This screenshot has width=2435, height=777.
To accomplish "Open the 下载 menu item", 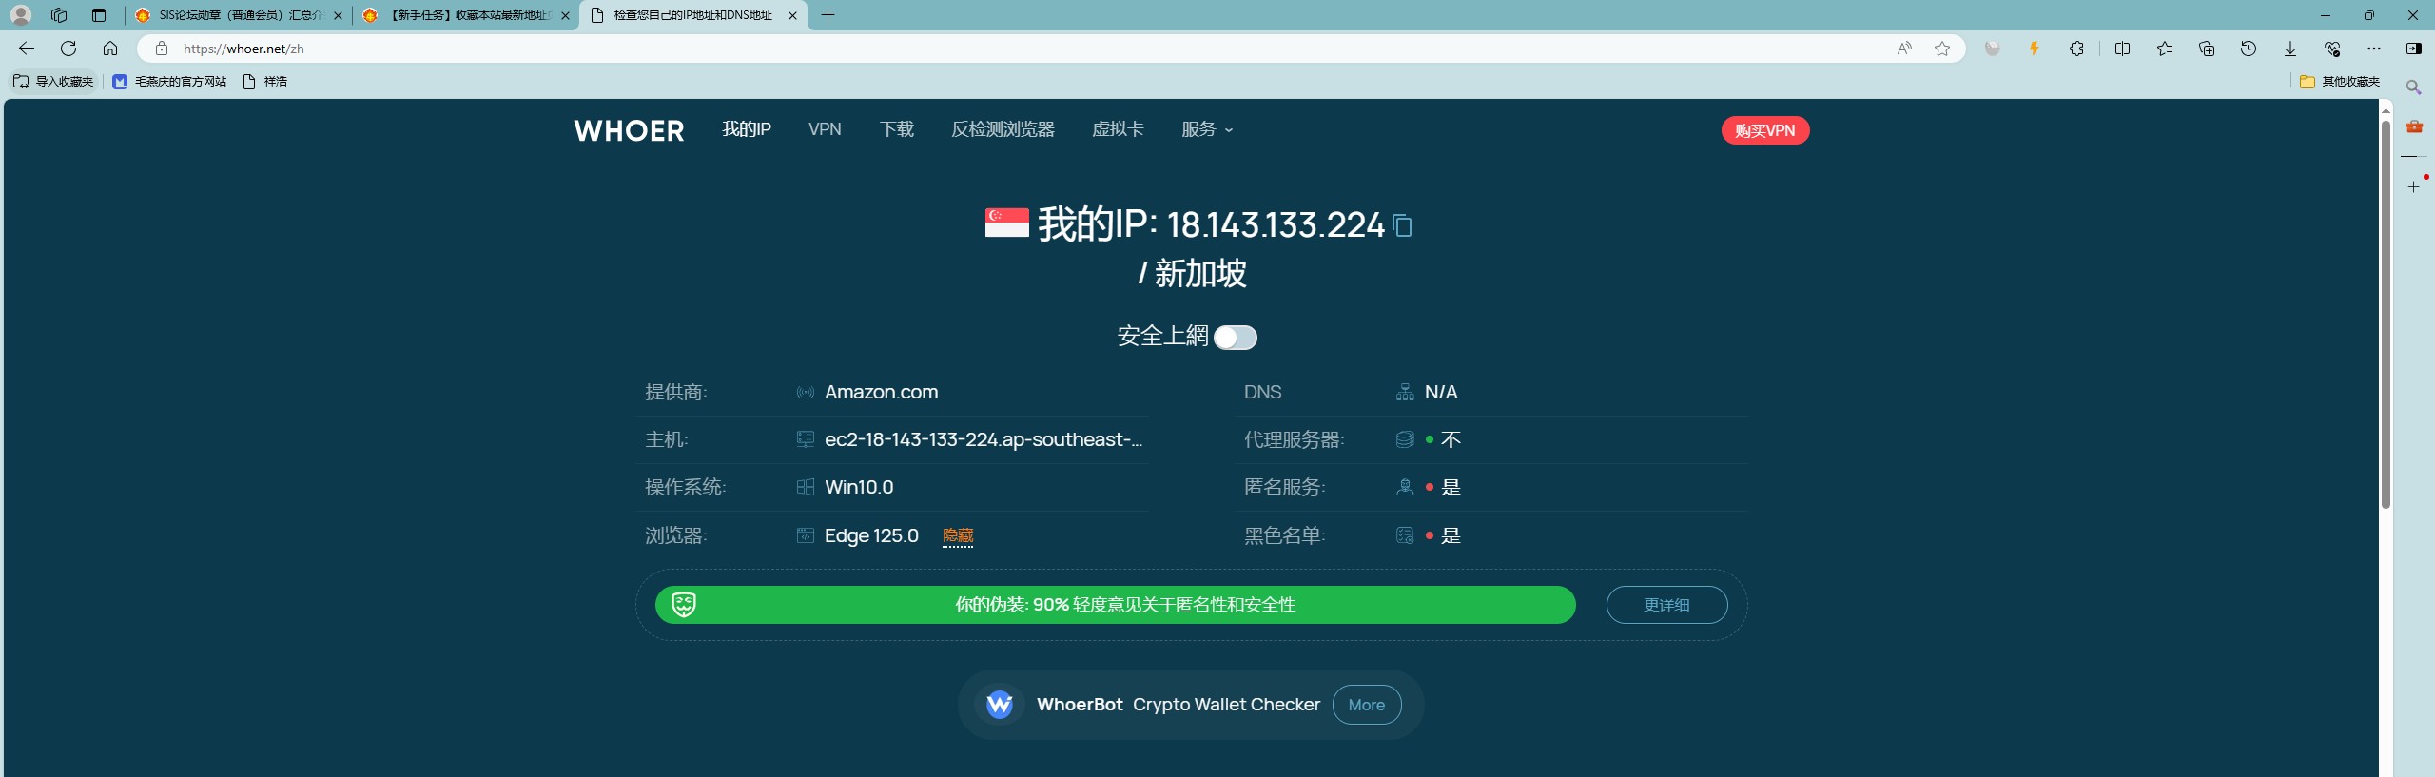I will click(897, 129).
